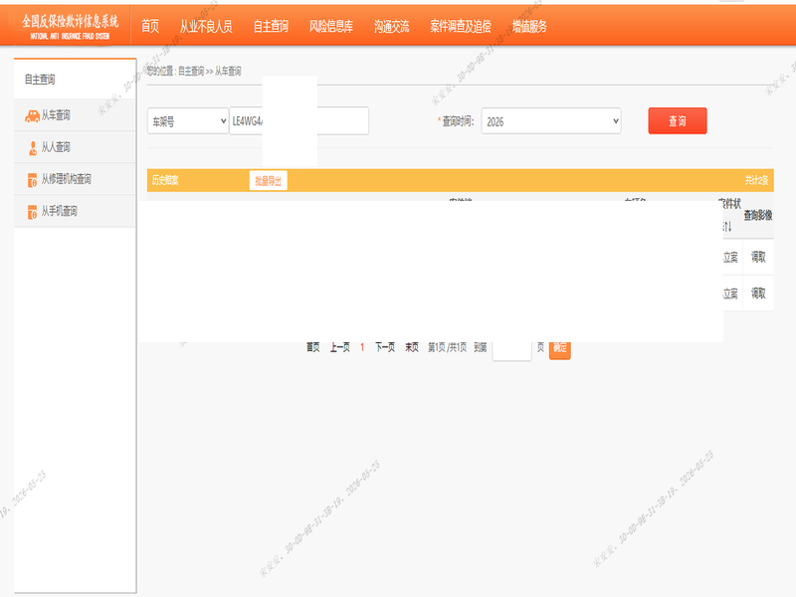
Task: Click the icon beside 从修理机构查询
Action: (33, 180)
